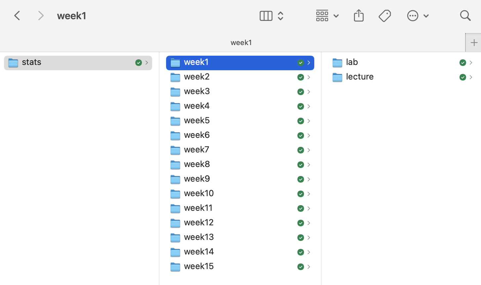Viewport: 481px width, 285px height.
Task: Click the sync status checkmark for stats
Action: coord(138,63)
